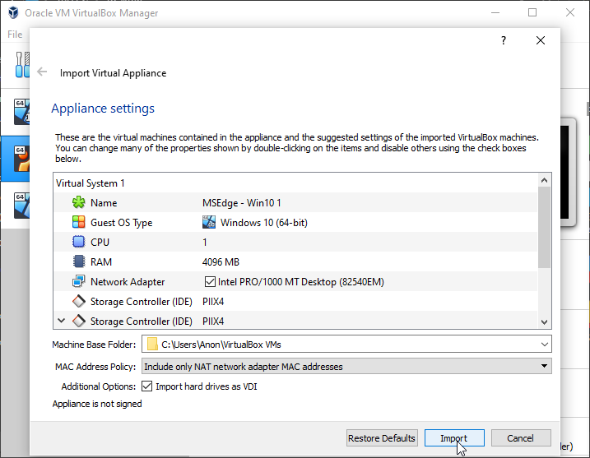Image resolution: width=590 pixels, height=458 pixels.
Task: Click the RAM memory icon
Action: [x=79, y=262]
